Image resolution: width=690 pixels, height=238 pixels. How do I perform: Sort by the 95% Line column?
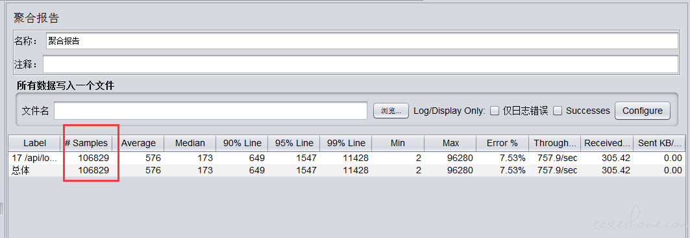point(294,143)
